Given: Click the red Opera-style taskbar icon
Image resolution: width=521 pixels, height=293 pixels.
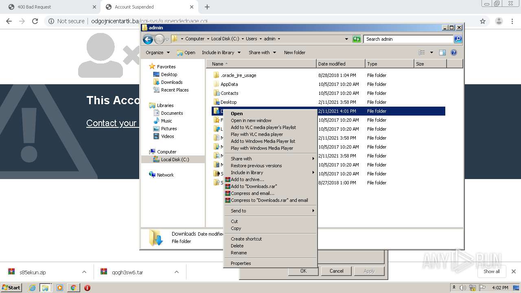Looking at the screenshot, I should 87,288.
